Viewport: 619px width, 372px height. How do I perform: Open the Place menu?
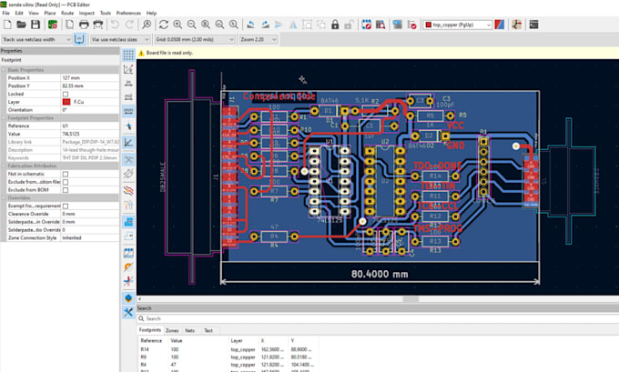pos(50,13)
